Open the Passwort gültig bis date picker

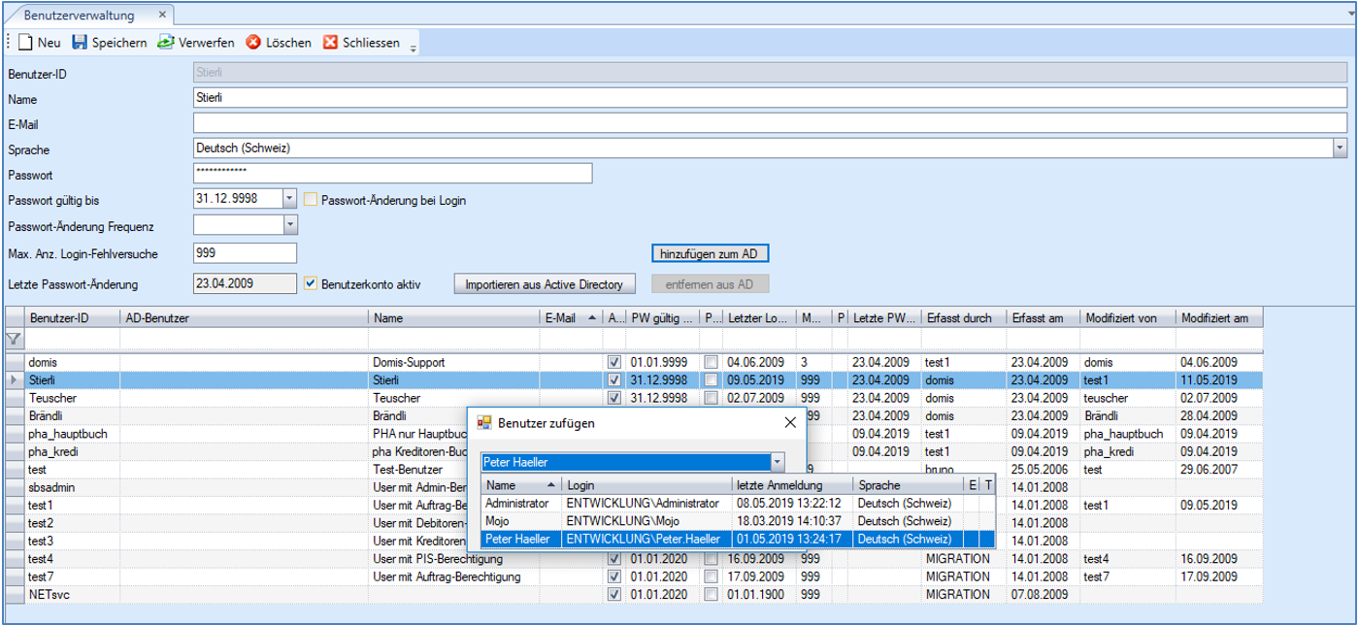(x=289, y=199)
